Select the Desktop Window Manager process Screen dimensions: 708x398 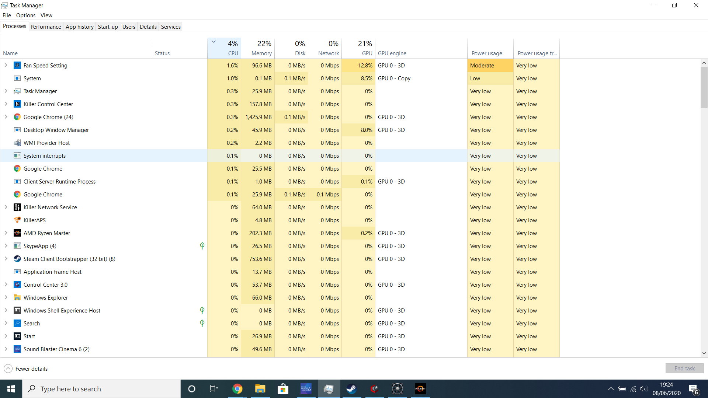[280, 130]
